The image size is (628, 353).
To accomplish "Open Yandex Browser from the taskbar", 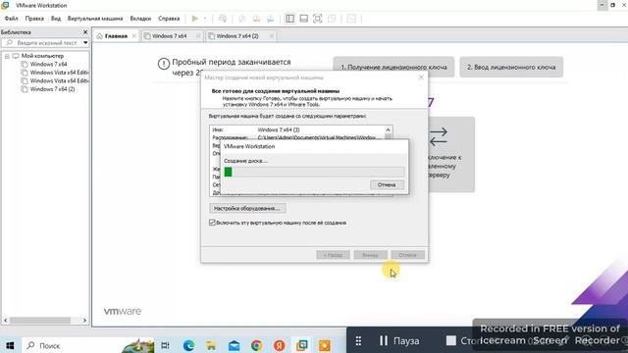I will 279,345.
